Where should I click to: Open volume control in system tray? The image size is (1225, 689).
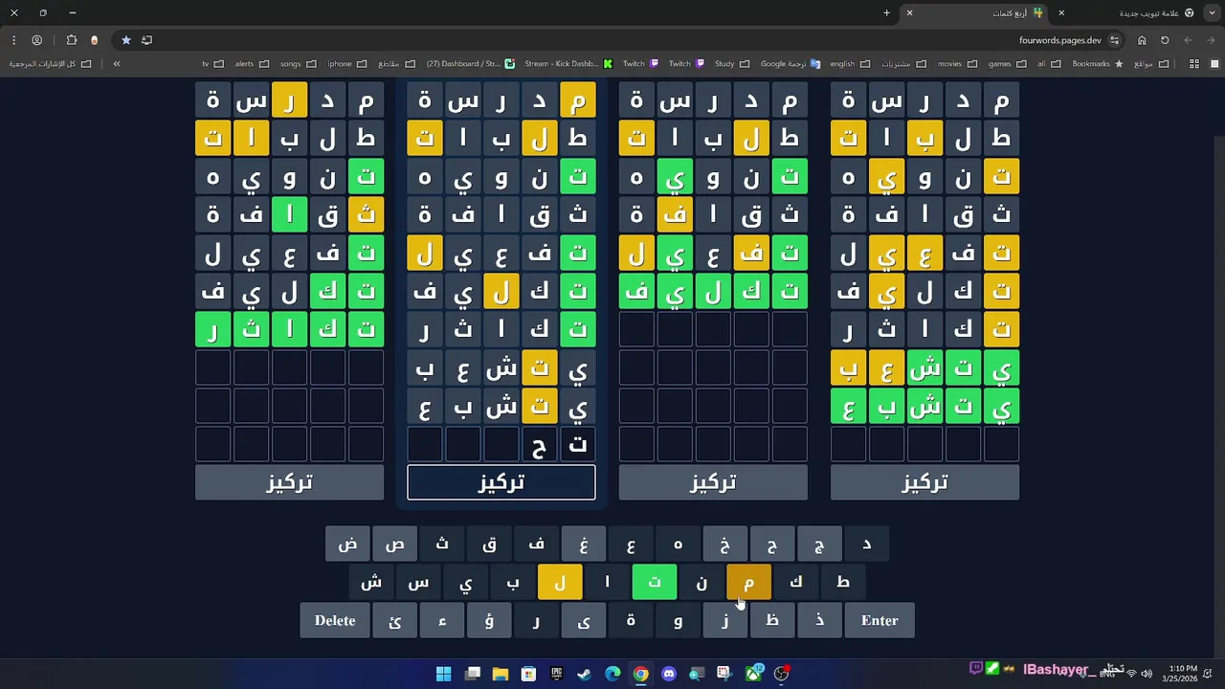[x=1147, y=674]
